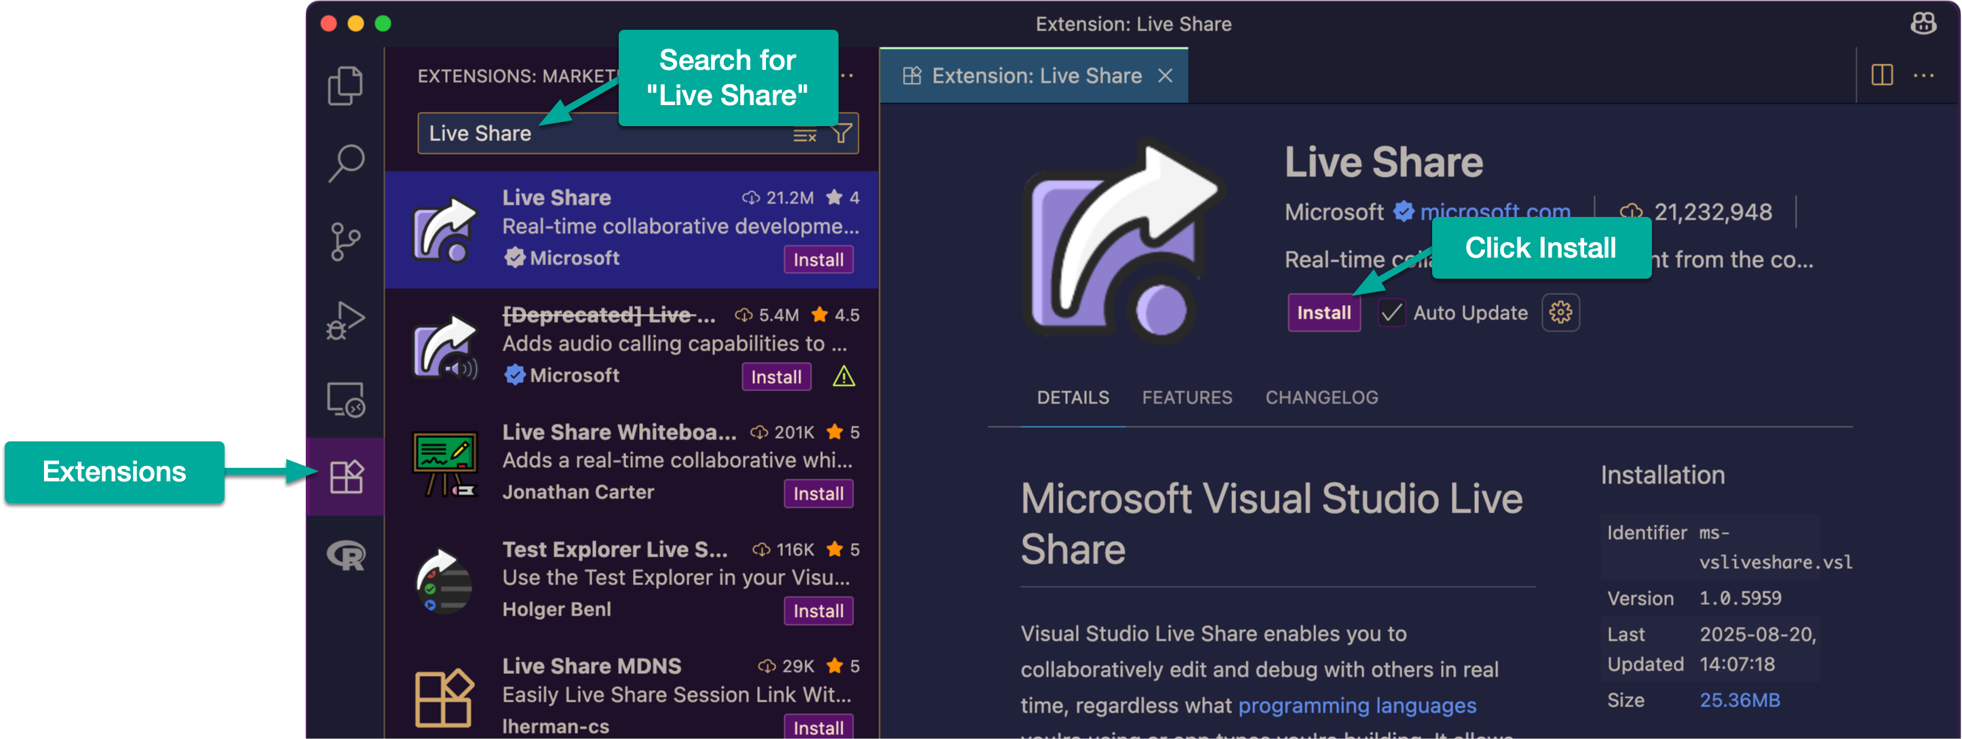Clear extensions search results icon
The height and width of the screenshot is (739, 1962).
click(805, 135)
